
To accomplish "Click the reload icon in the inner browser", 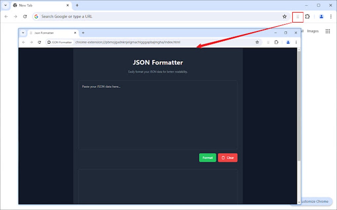I will pyautogui.click(x=40, y=42).
